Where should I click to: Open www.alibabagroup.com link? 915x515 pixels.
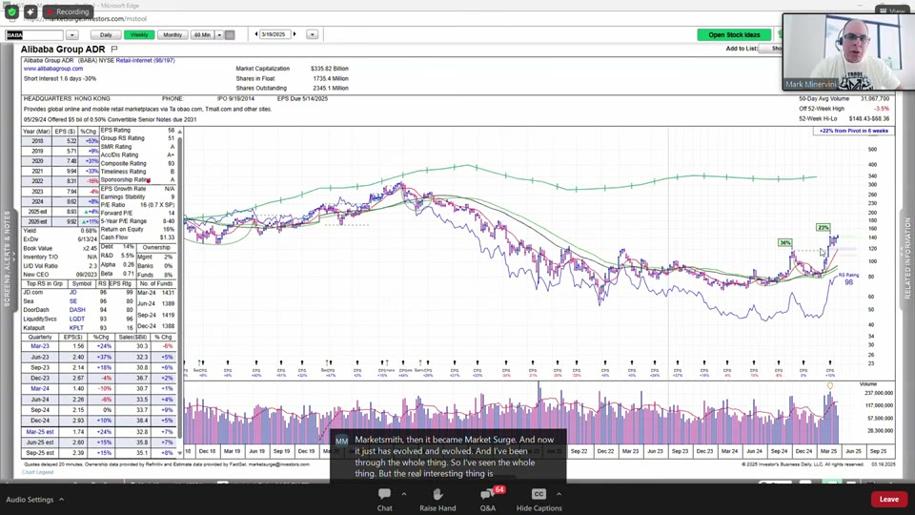(53, 69)
